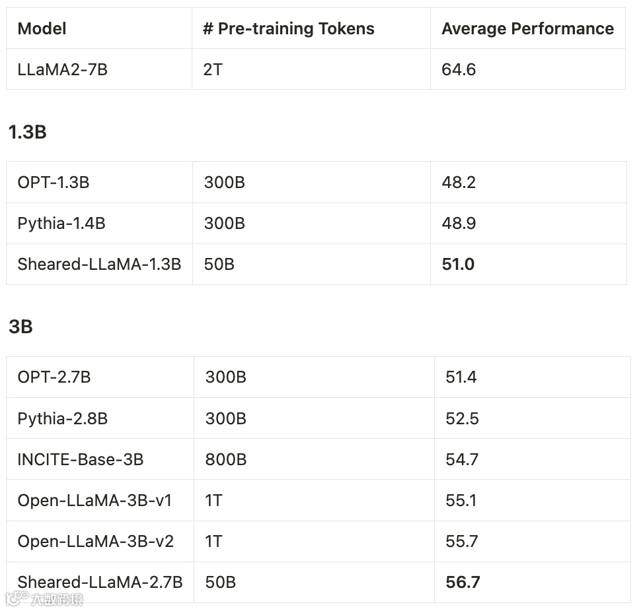Click the 64.6 average performance value

459,69
